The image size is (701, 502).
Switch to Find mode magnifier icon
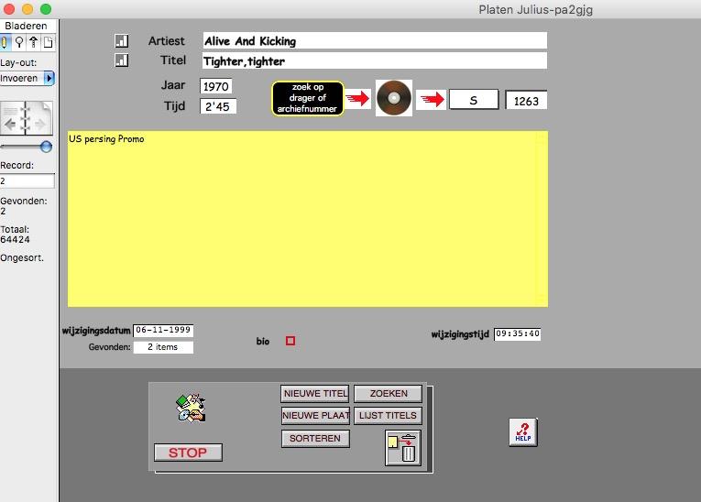coord(20,42)
